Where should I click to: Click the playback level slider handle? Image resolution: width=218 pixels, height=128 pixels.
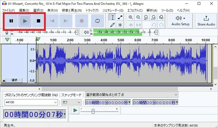pyautogui.click(x=156, y=32)
